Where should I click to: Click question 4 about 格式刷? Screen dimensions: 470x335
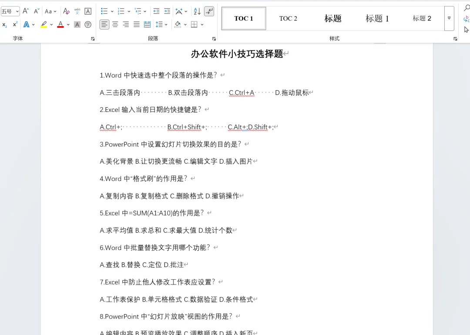[x=143, y=179]
